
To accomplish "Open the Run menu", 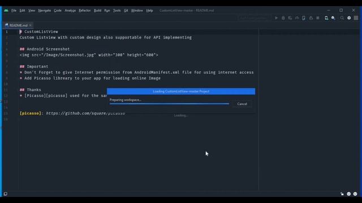I will tap(107, 11).
